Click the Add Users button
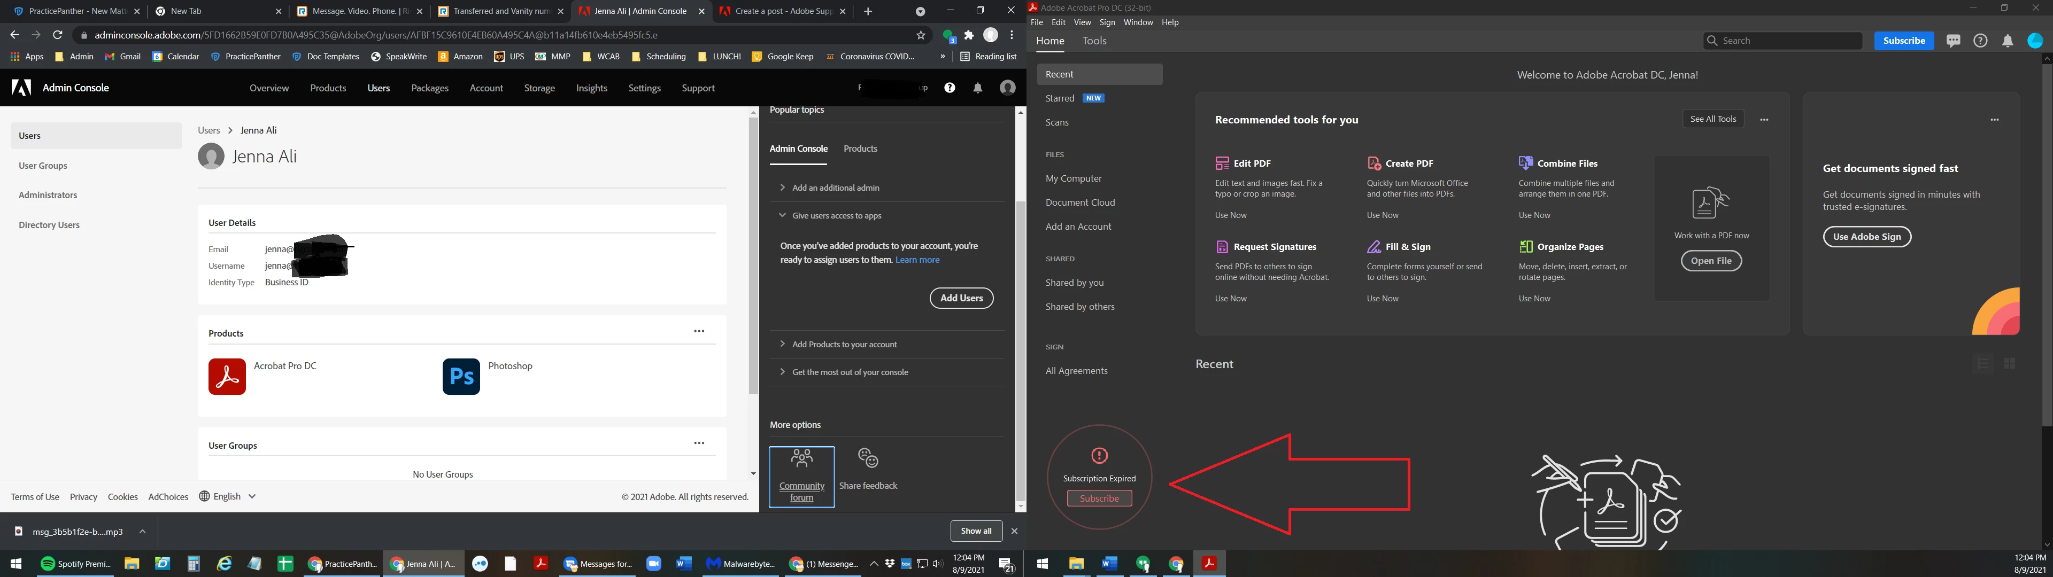This screenshot has width=2053, height=577. pos(961,298)
